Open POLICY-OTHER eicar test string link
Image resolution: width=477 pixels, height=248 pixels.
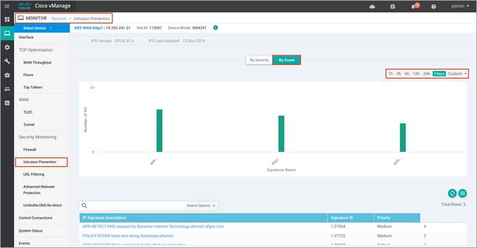pyautogui.click(x=128, y=236)
